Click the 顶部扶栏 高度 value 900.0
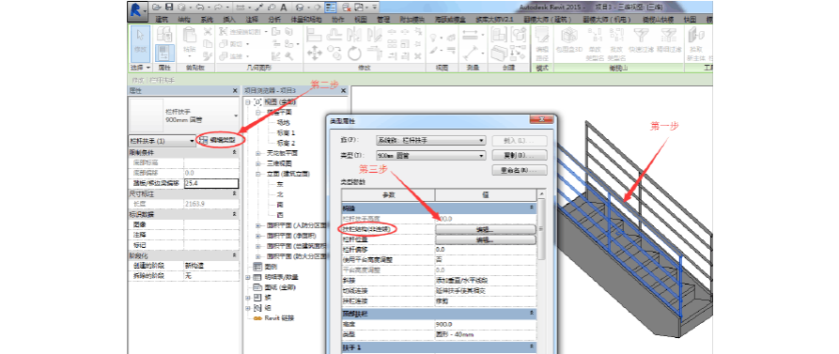 486,324
